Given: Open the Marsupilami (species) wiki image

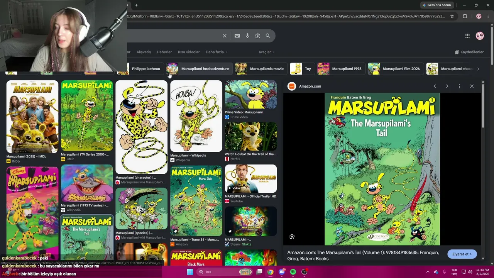Looking at the screenshot, I should [x=142, y=208].
